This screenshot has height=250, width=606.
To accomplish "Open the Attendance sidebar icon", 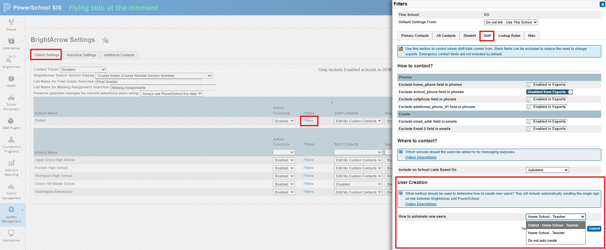I will click(x=11, y=41).
